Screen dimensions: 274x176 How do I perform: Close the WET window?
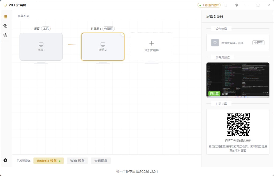(269, 5)
